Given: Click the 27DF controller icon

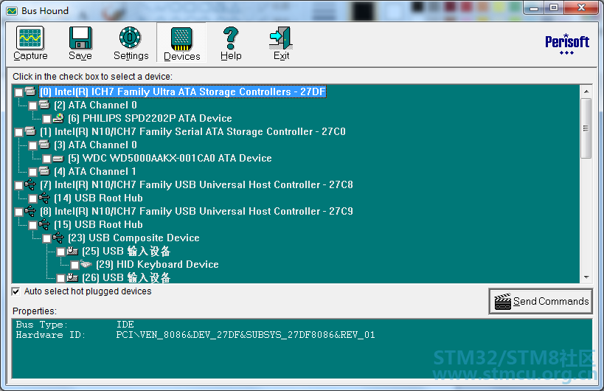Looking at the screenshot, I should pos(30,91).
